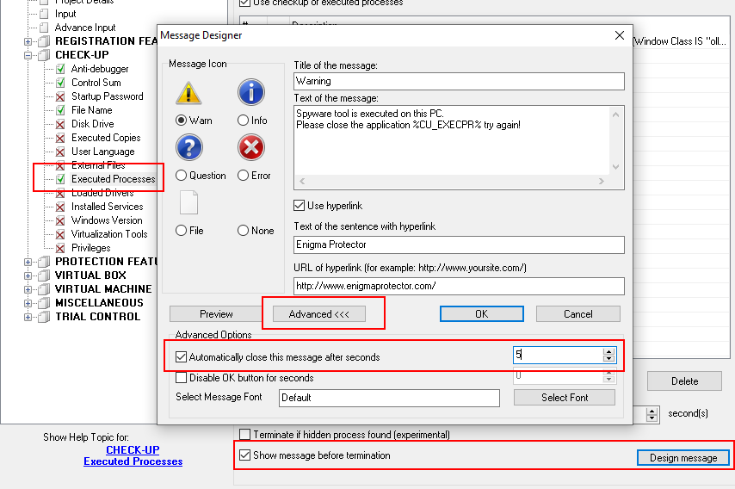Toggle the Disk Drive red cross icon
The width and height of the screenshot is (735, 489).
[60, 124]
